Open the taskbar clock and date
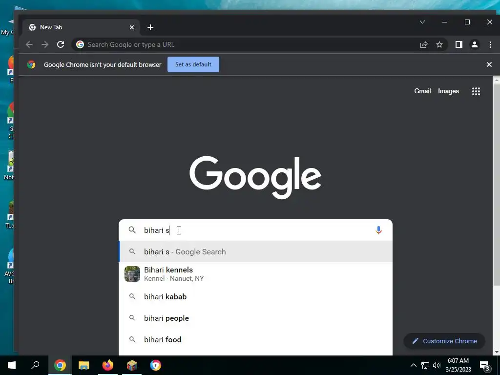Viewport: 500px width, 375px height. point(458,365)
